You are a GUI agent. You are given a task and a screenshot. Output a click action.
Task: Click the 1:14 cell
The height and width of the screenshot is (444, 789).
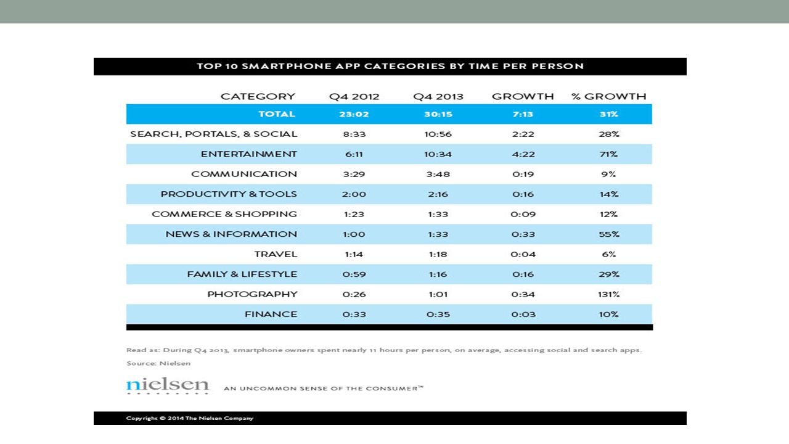click(354, 254)
